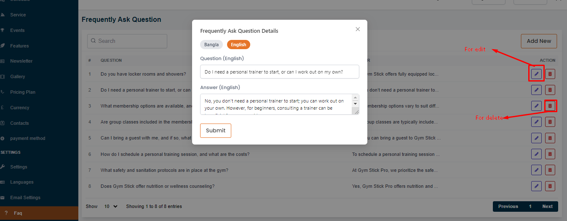Click the Add New button
The width and height of the screenshot is (567, 221).
(539, 41)
